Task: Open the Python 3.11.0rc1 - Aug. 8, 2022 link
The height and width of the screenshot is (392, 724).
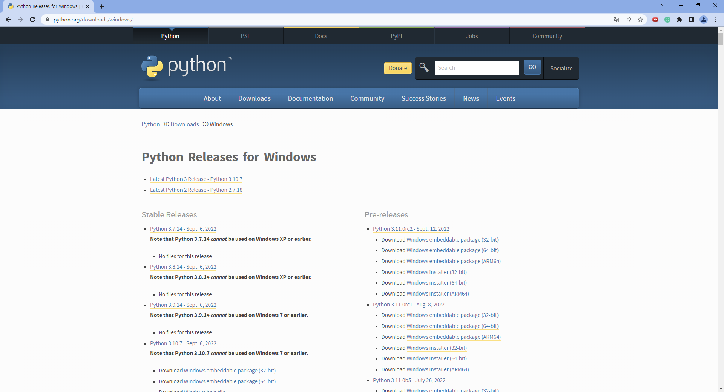Action: point(409,305)
